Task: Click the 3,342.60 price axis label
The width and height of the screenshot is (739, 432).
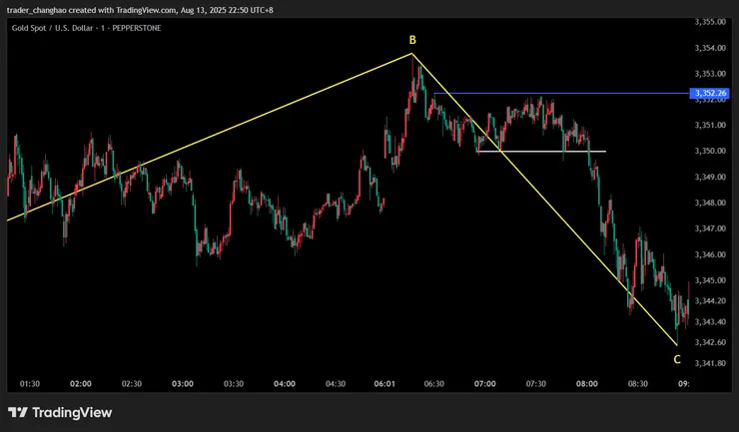Action: coord(710,342)
